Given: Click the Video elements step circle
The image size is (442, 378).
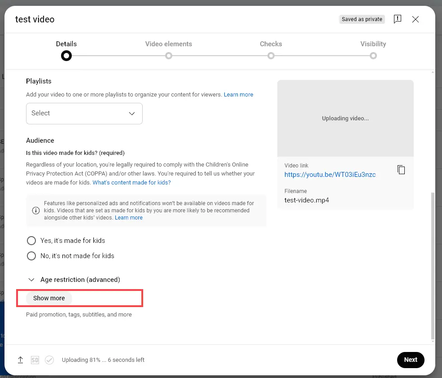Looking at the screenshot, I should [x=168, y=55].
